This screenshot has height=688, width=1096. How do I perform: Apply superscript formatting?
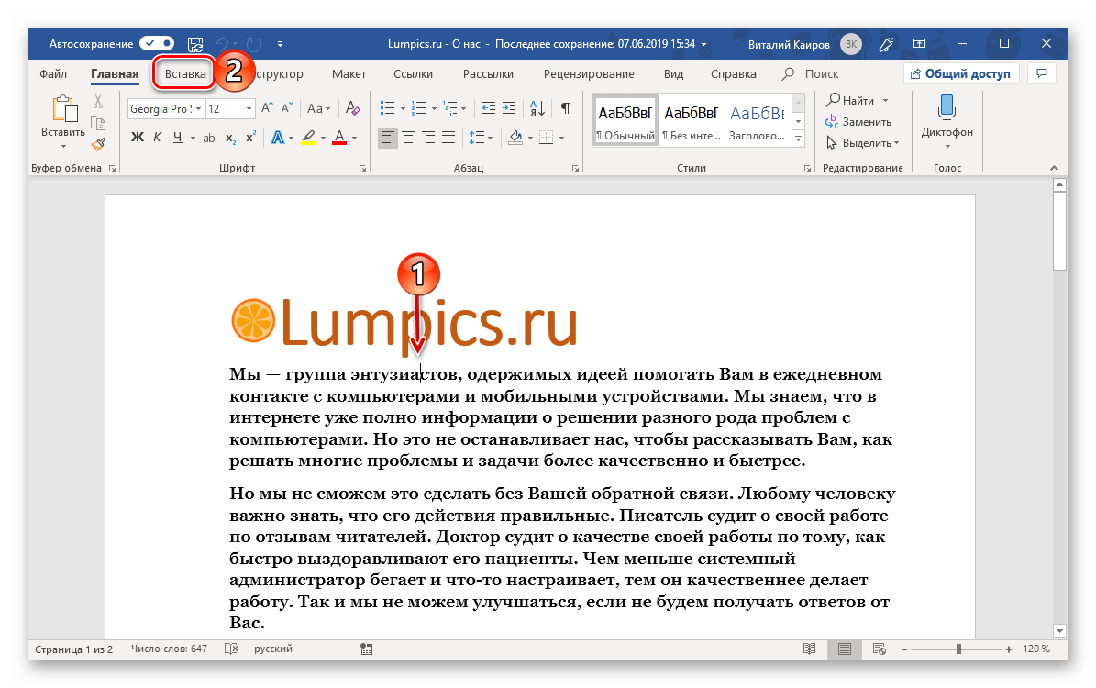coord(250,138)
